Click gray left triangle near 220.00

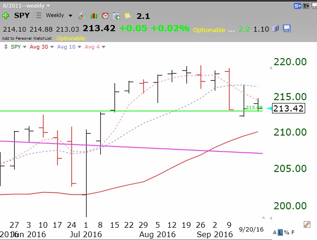click(x=271, y=68)
